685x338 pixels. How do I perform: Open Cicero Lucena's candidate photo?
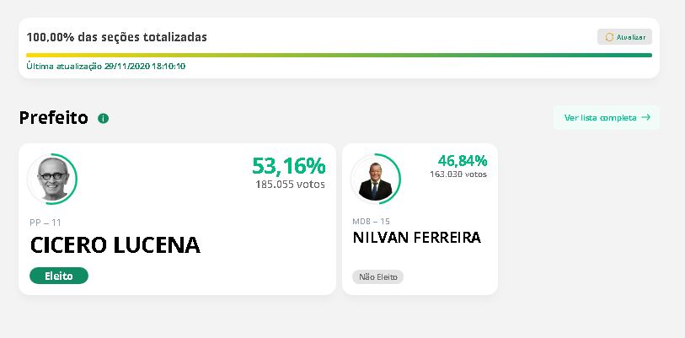pyautogui.click(x=51, y=178)
